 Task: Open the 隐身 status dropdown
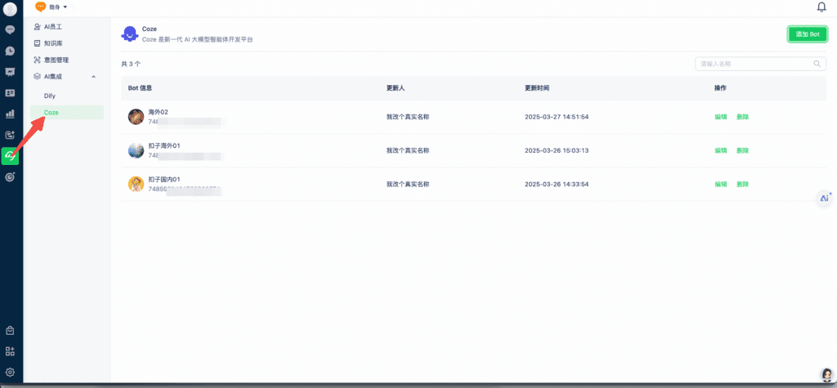[x=51, y=7]
